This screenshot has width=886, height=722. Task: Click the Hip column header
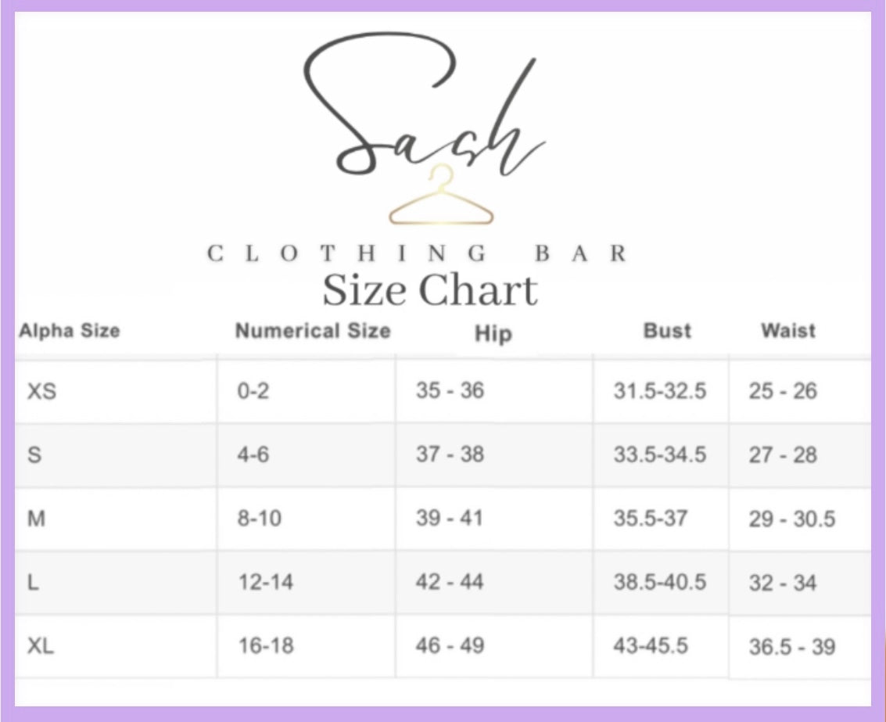click(x=493, y=334)
